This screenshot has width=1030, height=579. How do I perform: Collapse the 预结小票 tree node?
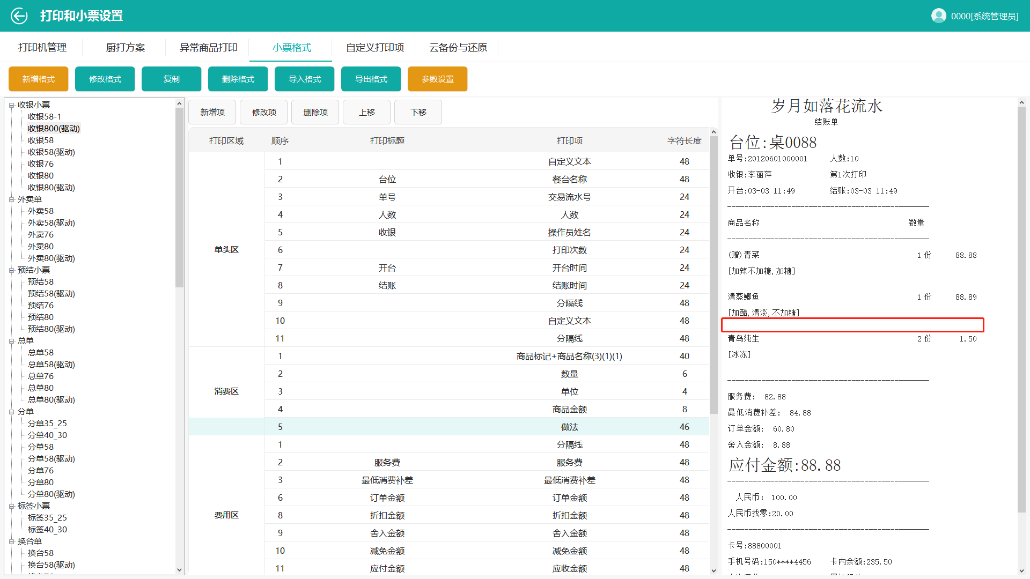(11, 270)
